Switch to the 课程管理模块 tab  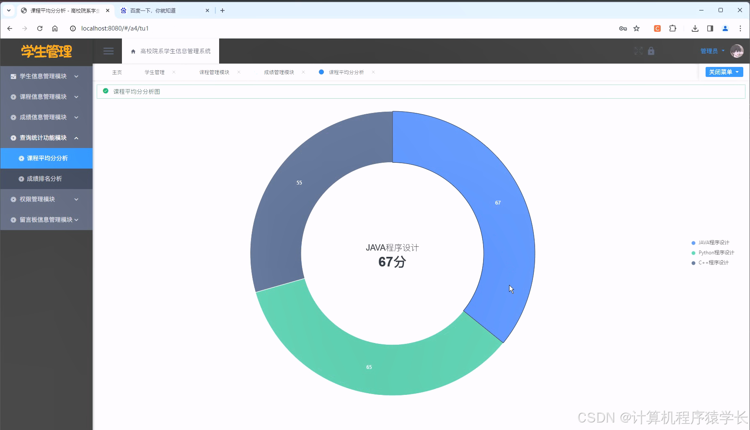tap(214, 72)
